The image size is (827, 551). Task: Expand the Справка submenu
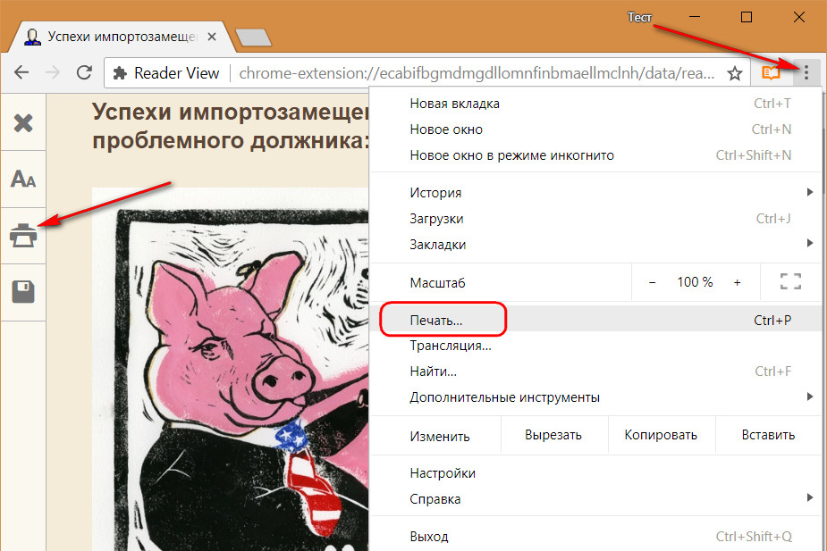(596, 499)
